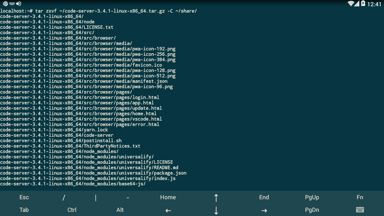Click the tar zxvf command line

point(98,11)
